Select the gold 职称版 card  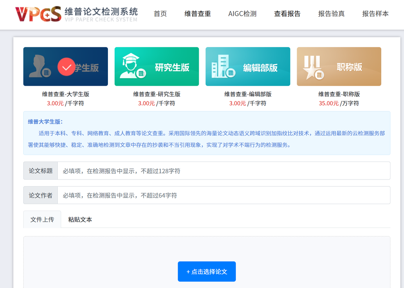(x=339, y=67)
